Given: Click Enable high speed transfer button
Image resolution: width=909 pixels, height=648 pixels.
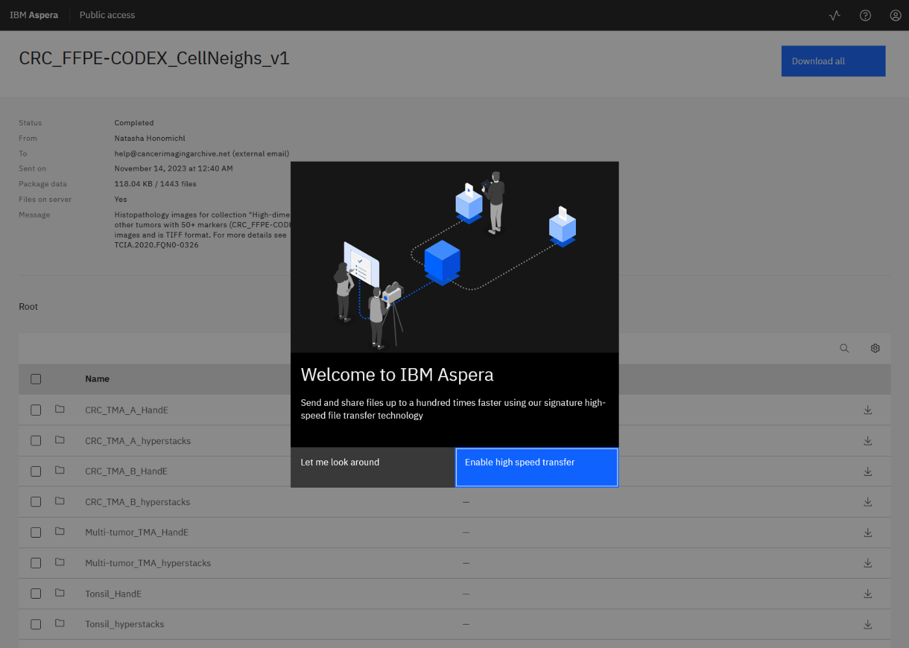Looking at the screenshot, I should (x=537, y=467).
